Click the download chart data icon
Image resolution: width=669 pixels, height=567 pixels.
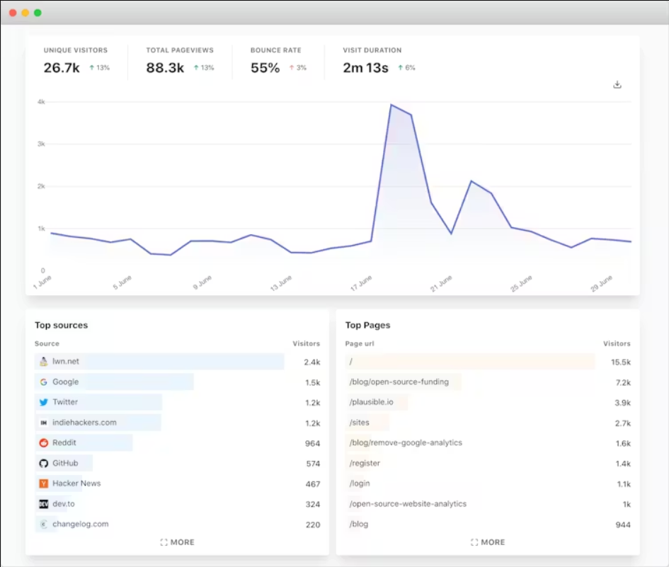[617, 85]
